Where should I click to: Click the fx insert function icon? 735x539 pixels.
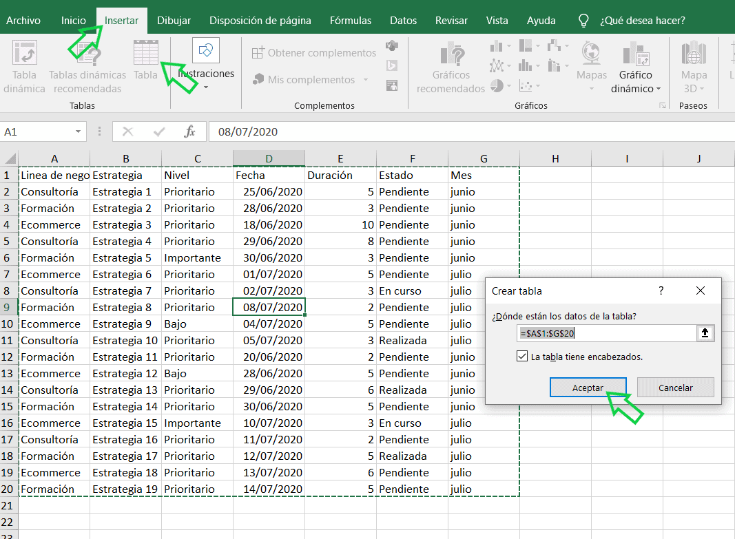189,132
